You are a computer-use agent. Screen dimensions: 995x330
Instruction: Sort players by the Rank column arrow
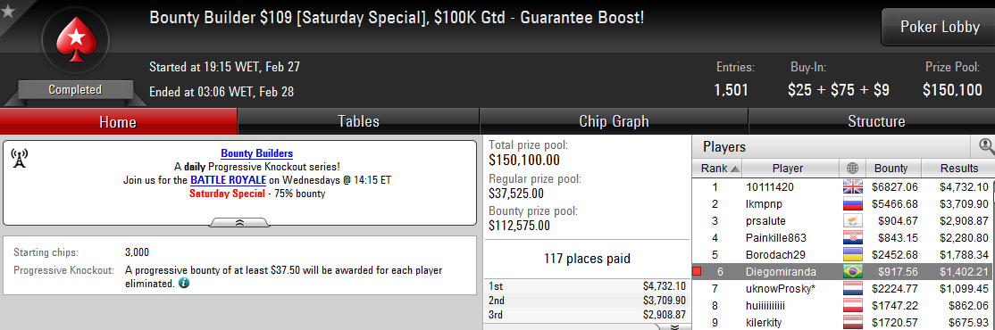(735, 169)
